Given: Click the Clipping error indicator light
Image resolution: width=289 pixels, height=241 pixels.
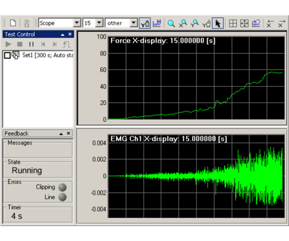Looking at the screenshot, I should coord(63,187).
